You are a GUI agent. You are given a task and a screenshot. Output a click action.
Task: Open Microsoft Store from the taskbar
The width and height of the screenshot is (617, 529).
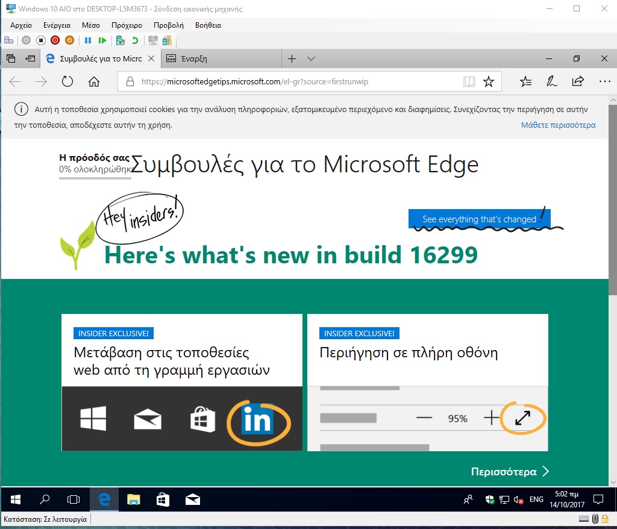point(163,499)
